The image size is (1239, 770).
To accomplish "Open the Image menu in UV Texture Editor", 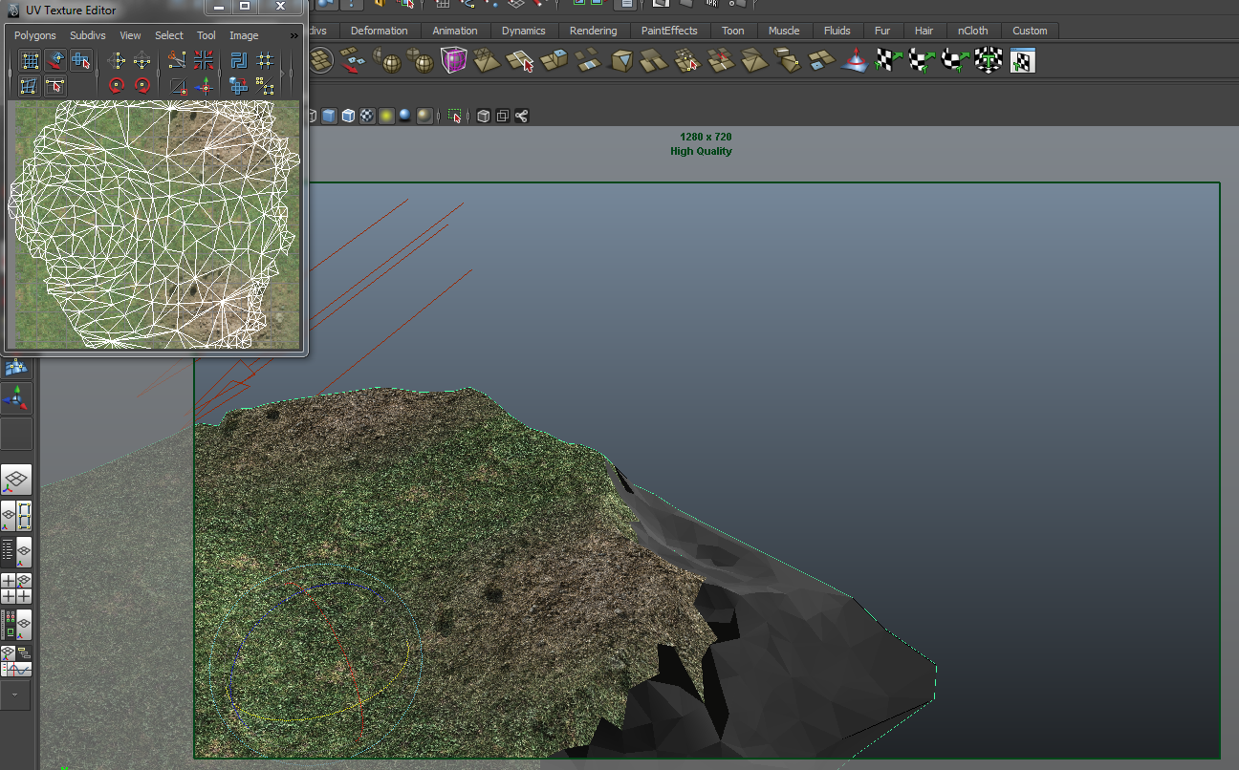I will click(244, 35).
